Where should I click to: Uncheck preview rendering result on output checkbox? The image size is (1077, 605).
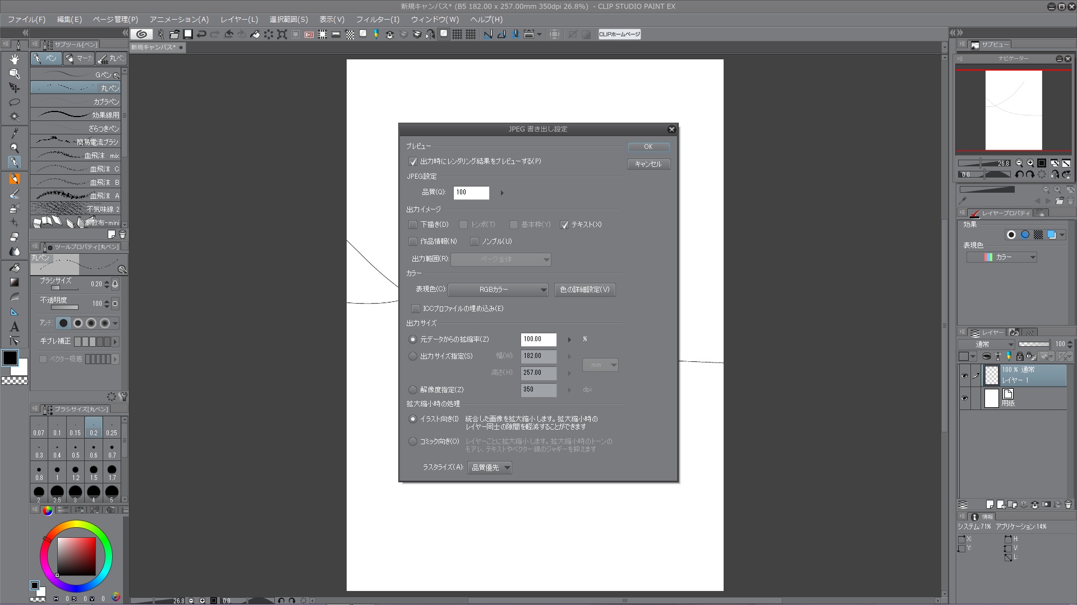pyautogui.click(x=413, y=162)
